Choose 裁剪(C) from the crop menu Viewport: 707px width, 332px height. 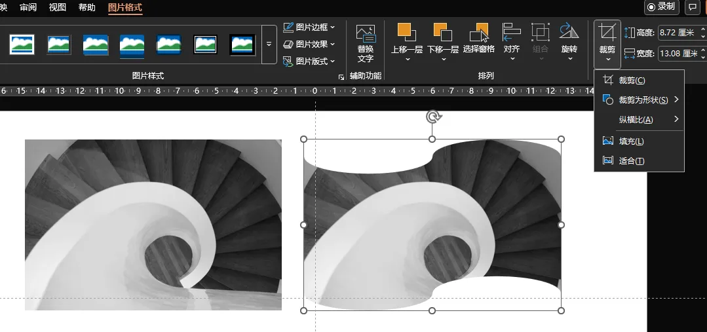coord(640,81)
